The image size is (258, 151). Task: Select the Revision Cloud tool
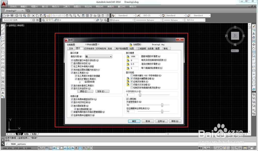[3, 52]
